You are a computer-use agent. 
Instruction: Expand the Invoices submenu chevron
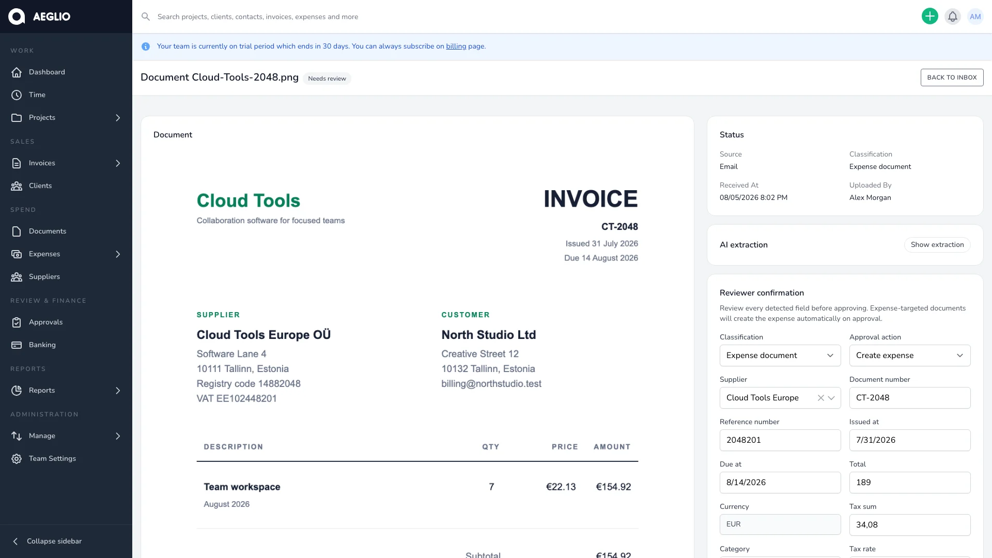[x=118, y=163]
